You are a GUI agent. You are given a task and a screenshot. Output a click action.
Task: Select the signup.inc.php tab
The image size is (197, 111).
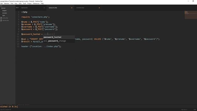pyautogui.click(x=53, y=8)
